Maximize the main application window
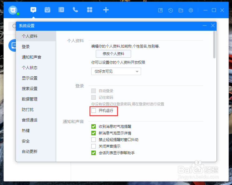The width and height of the screenshot is (232, 185). [x=214, y=10]
